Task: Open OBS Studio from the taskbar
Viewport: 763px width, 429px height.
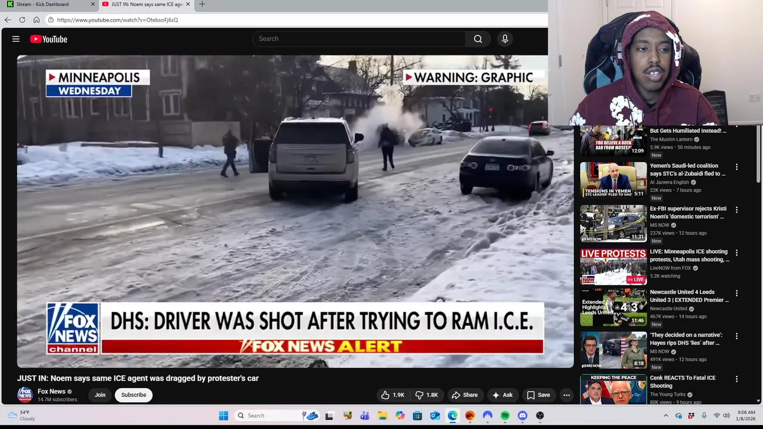Action: point(540,416)
